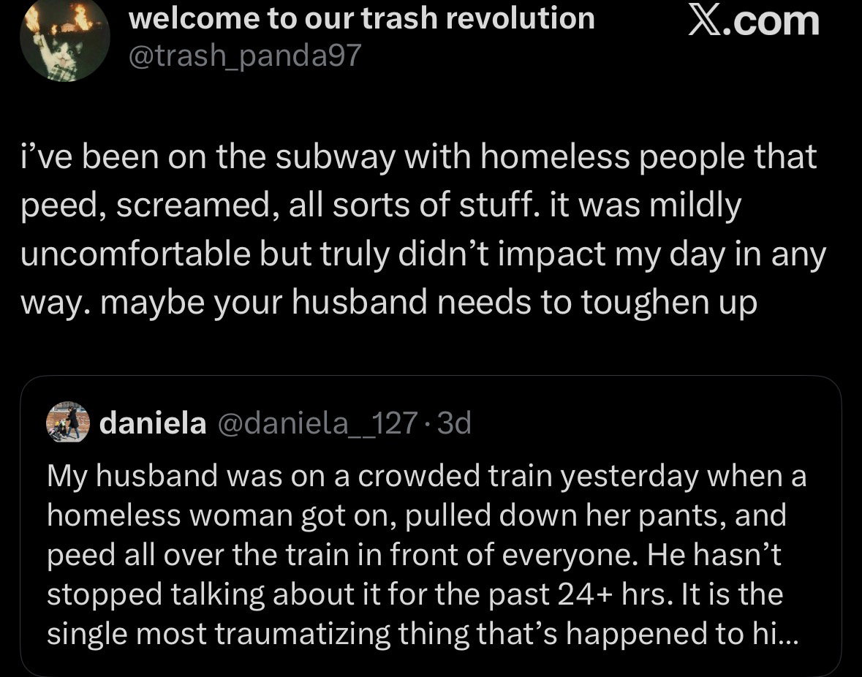Open the @trash_panda97 handle link
The height and width of the screenshot is (677, 862).
coord(245,56)
